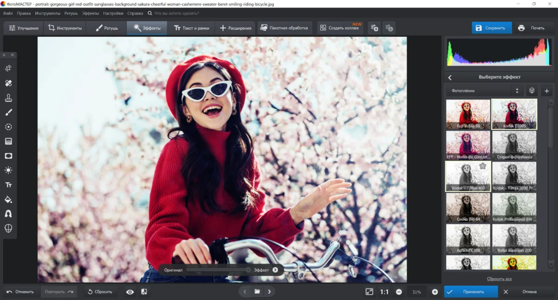
Task: Go back using the Выберите эффект chevron
Action: (x=450, y=78)
